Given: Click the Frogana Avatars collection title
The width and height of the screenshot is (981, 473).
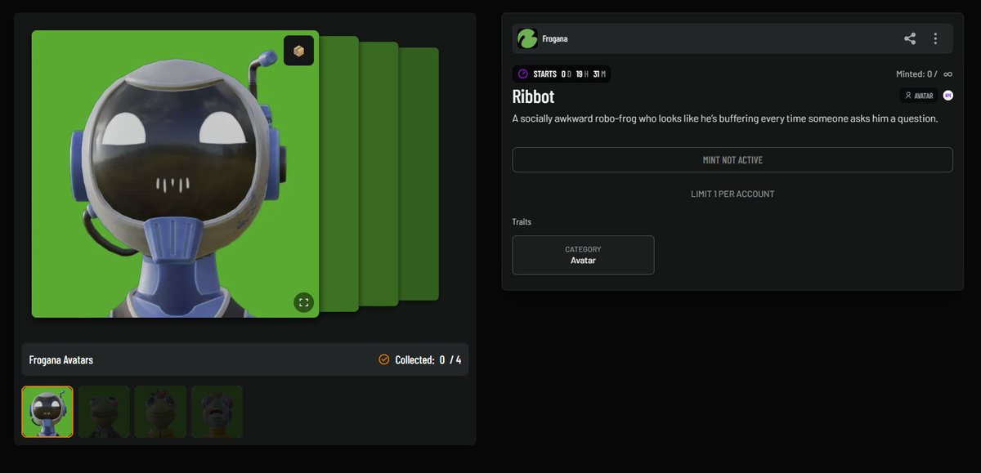Looking at the screenshot, I should (x=61, y=359).
